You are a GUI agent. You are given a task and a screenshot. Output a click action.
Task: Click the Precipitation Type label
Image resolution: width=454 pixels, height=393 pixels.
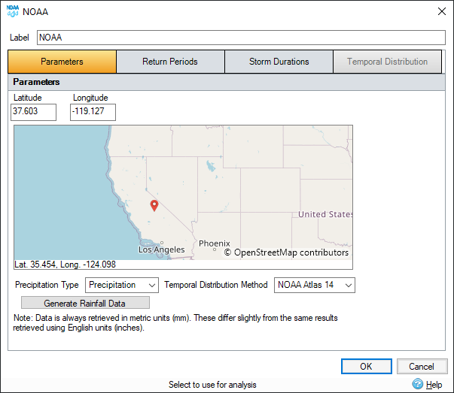pos(47,285)
